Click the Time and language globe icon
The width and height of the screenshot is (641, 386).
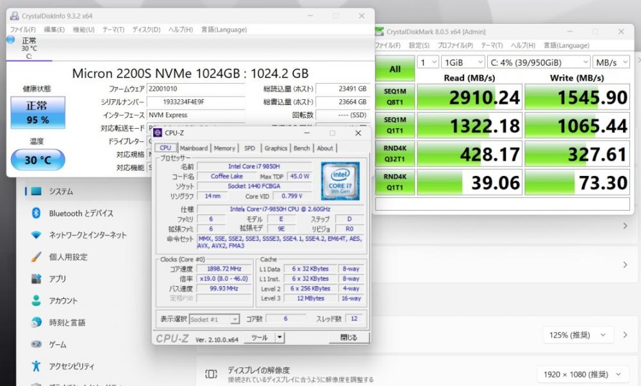[36, 323]
